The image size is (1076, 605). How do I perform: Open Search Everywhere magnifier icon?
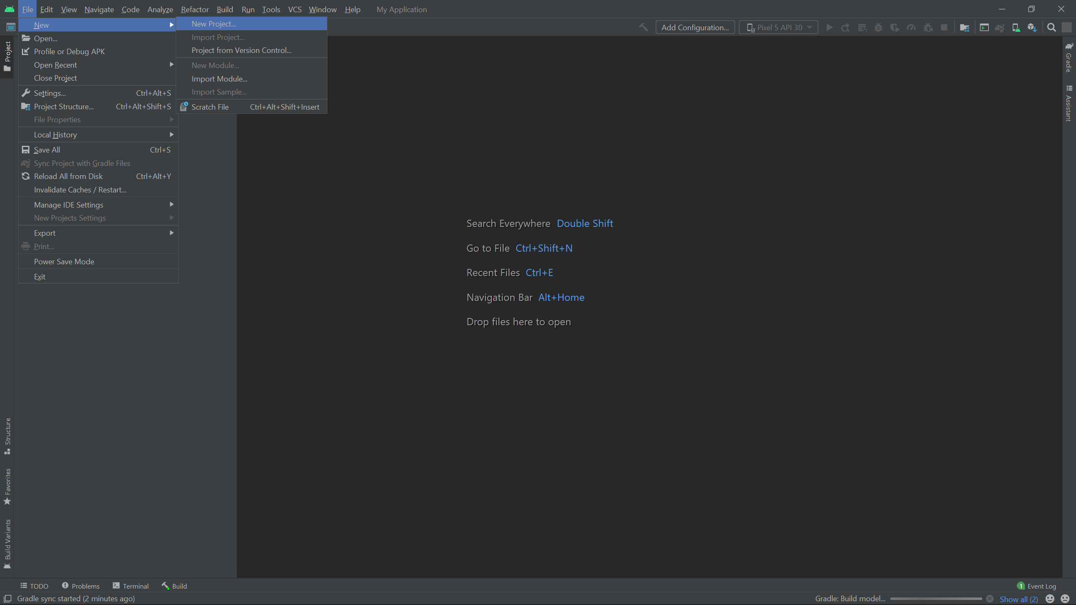1052,27
